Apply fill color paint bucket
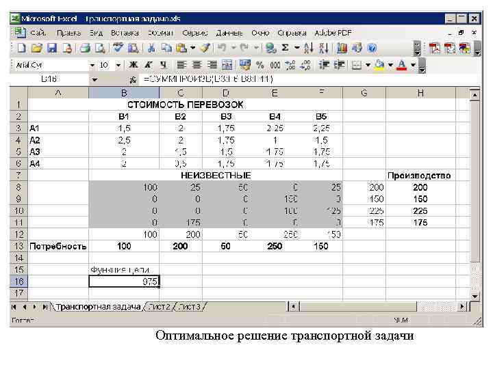Screen dimensions: 493x369 coord(380,65)
